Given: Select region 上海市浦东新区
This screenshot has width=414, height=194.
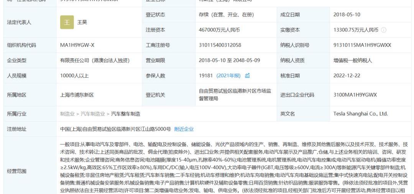Looking at the screenshot, I should [x=77, y=95].
